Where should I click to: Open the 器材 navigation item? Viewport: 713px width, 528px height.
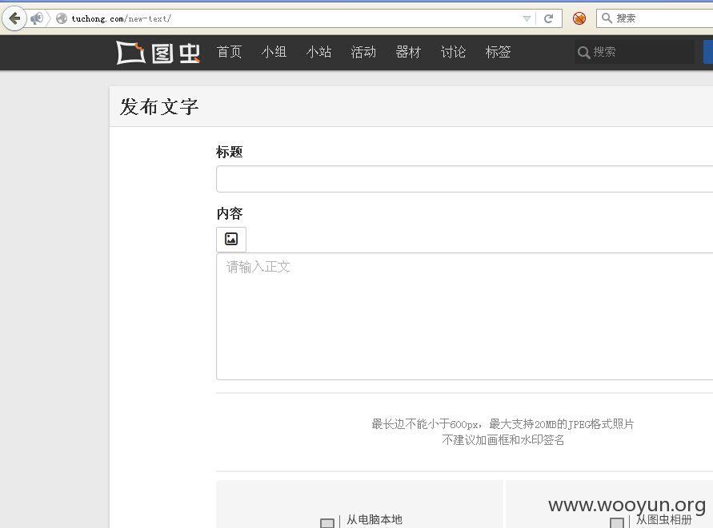click(408, 52)
